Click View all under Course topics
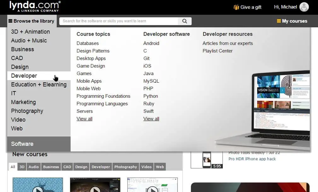The width and height of the screenshot is (318, 192). [84, 119]
